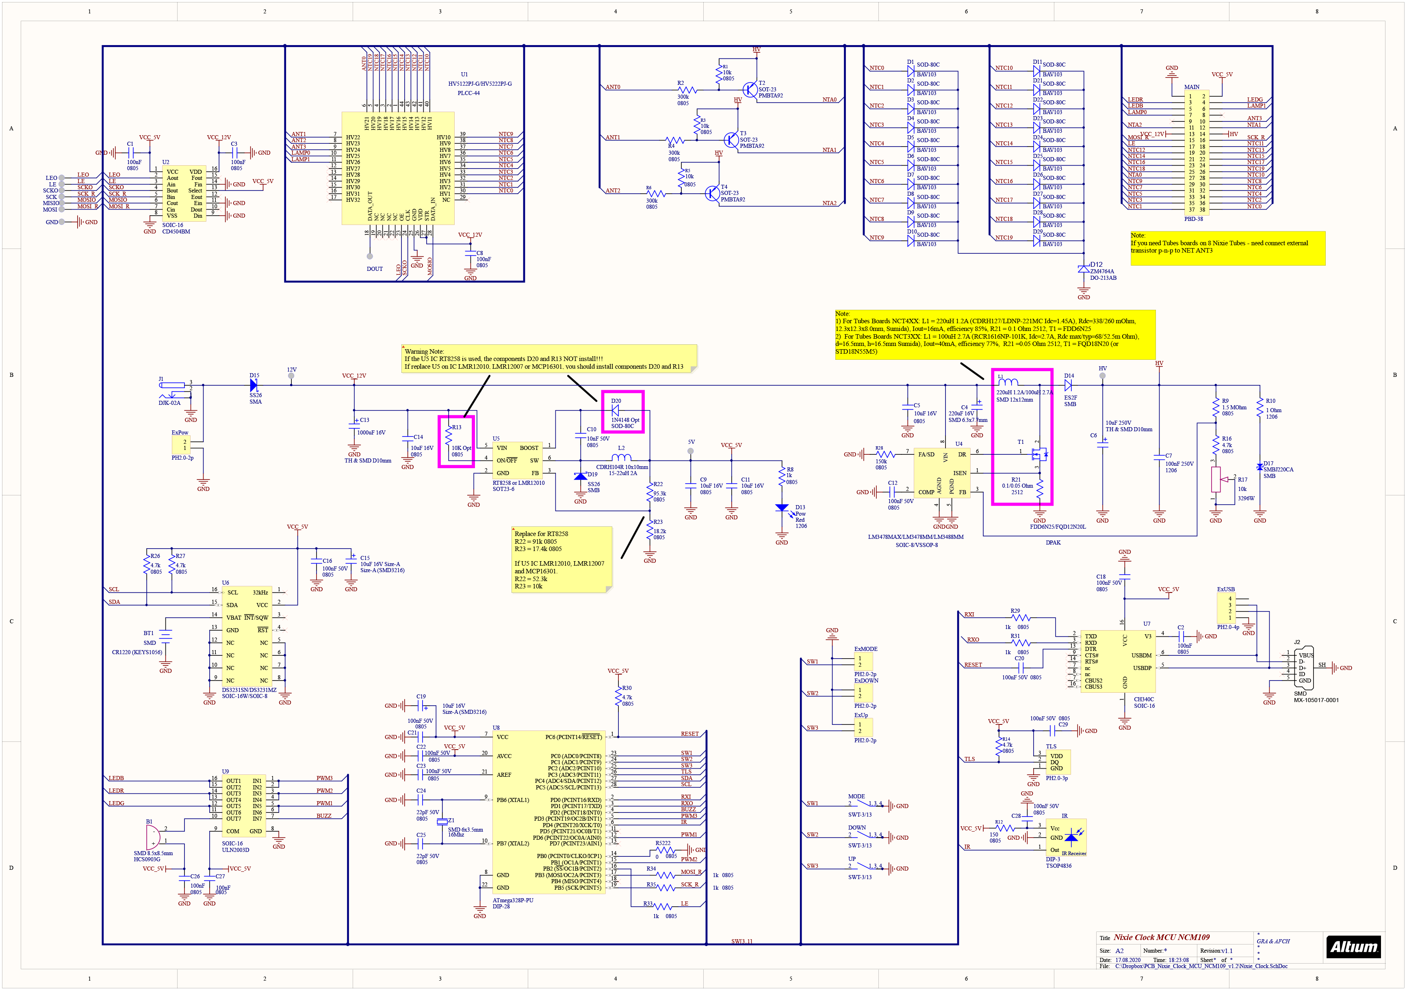Select the T3 PMBTA92 transistor symbol
Screen dimensions: 1407x992
pos(731,140)
